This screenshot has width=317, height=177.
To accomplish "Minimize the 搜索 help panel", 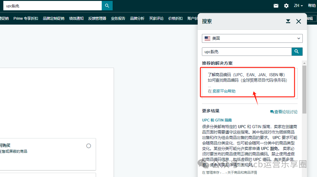I will [x=288, y=21].
